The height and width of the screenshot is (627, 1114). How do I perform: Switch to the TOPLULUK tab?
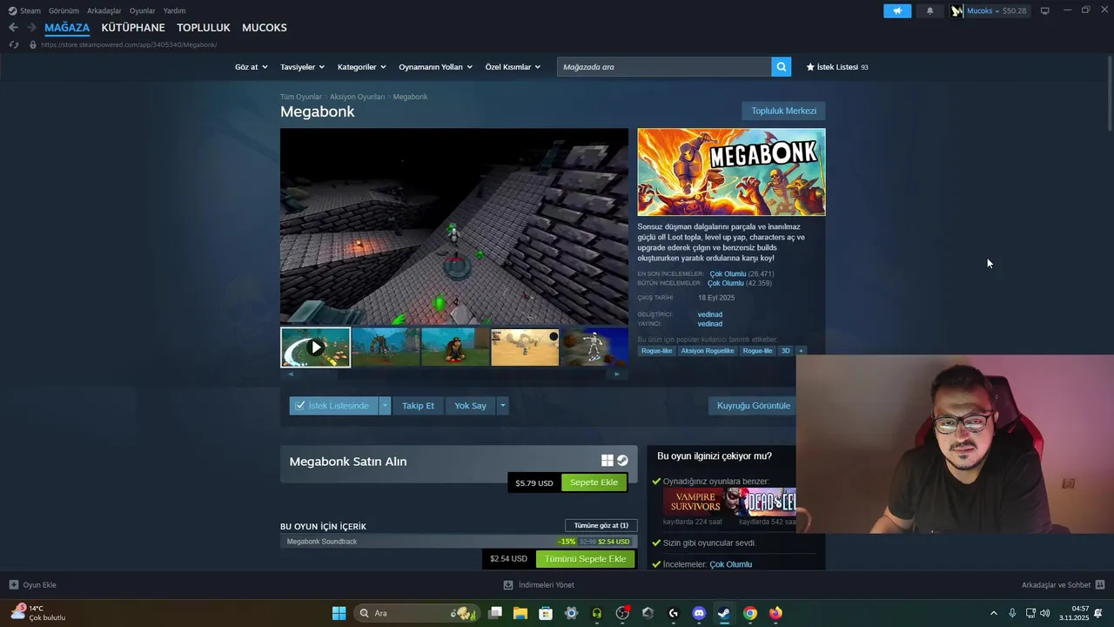click(203, 28)
